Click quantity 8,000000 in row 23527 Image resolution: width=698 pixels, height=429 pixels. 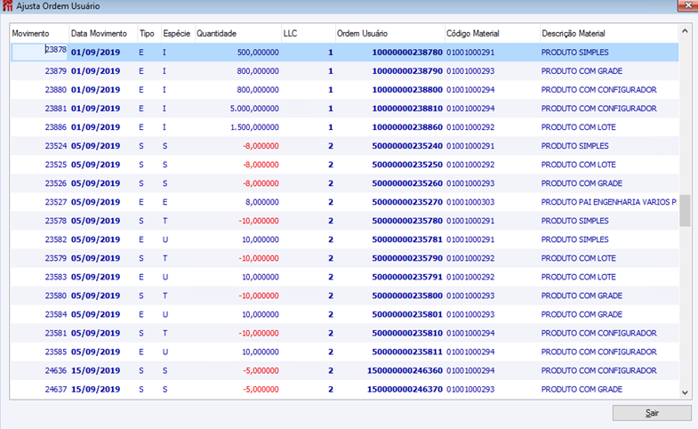(x=262, y=202)
